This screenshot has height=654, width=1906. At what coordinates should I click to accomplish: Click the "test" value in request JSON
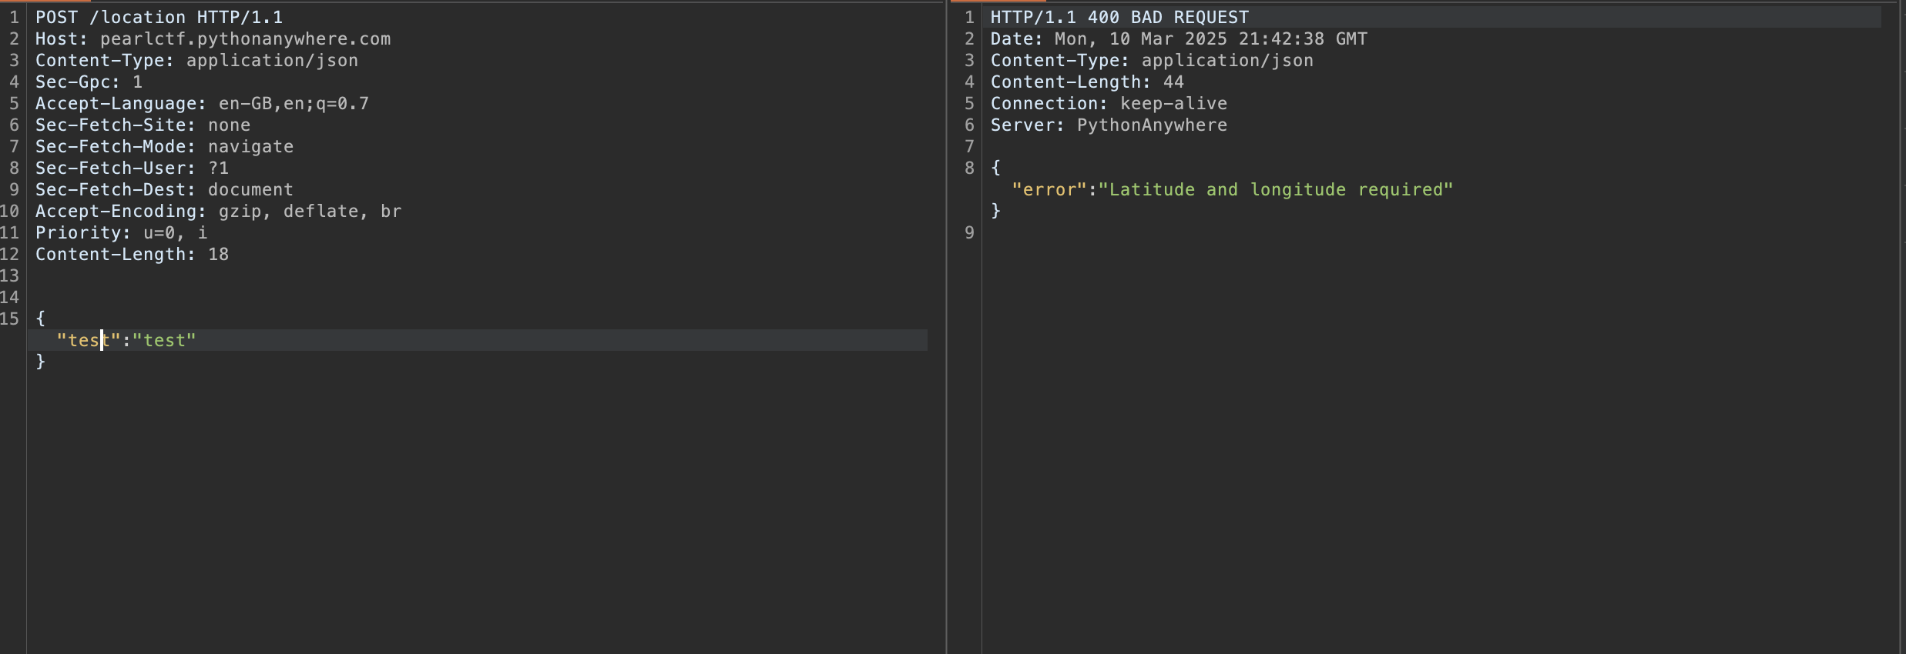(164, 340)
